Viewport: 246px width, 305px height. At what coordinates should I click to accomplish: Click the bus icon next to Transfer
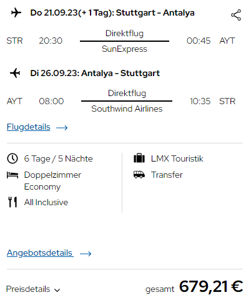coord(139,175)
